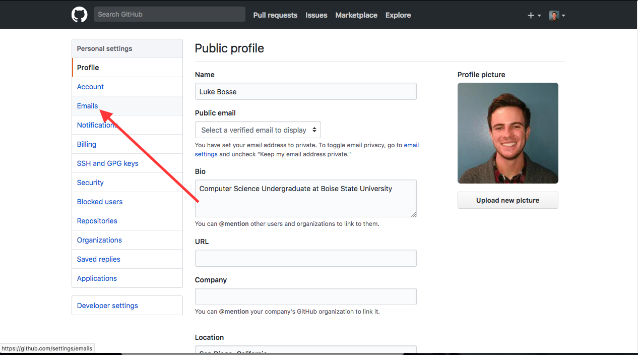
Task: Open Security settings
Action: click(127, 183)
